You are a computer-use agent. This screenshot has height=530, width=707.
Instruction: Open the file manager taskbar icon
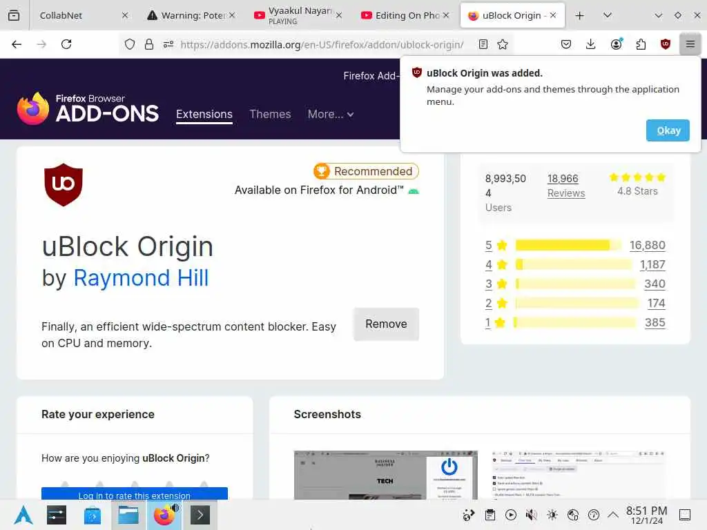pos(128,515)
